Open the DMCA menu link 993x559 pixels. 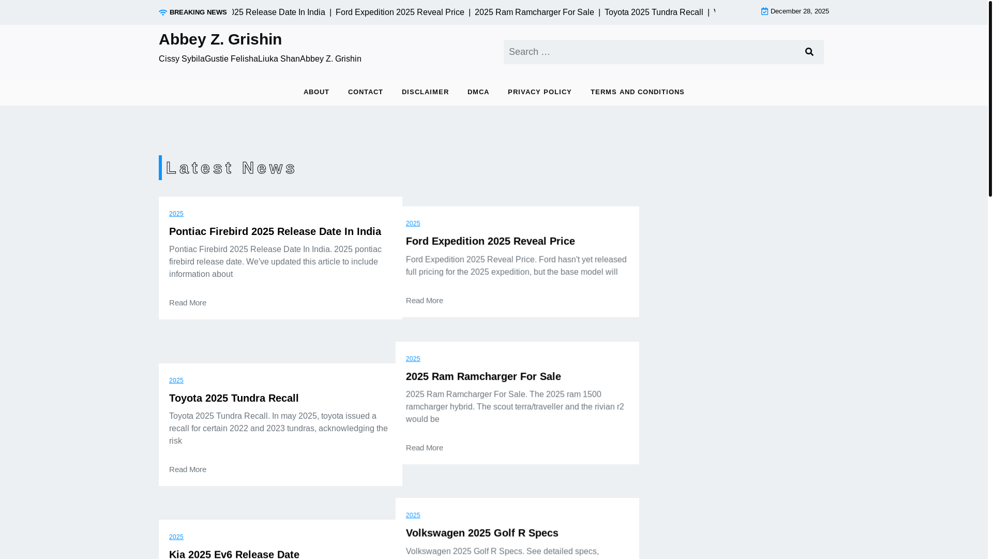[478, 92]
